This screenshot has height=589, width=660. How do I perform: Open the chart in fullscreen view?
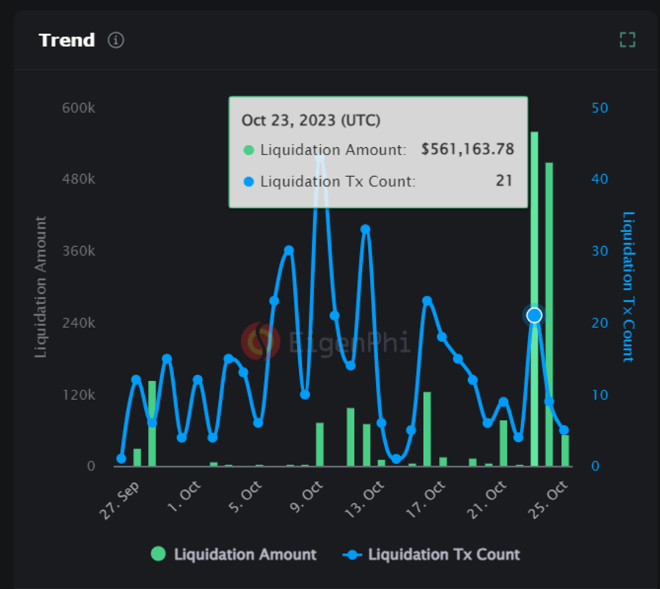(x=627, y=40)
